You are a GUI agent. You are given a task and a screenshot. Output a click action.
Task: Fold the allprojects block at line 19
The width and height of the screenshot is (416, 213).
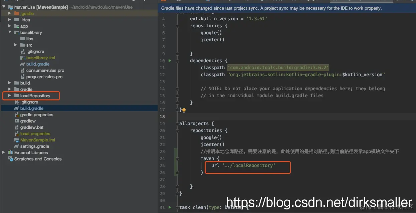pos(178,123)
